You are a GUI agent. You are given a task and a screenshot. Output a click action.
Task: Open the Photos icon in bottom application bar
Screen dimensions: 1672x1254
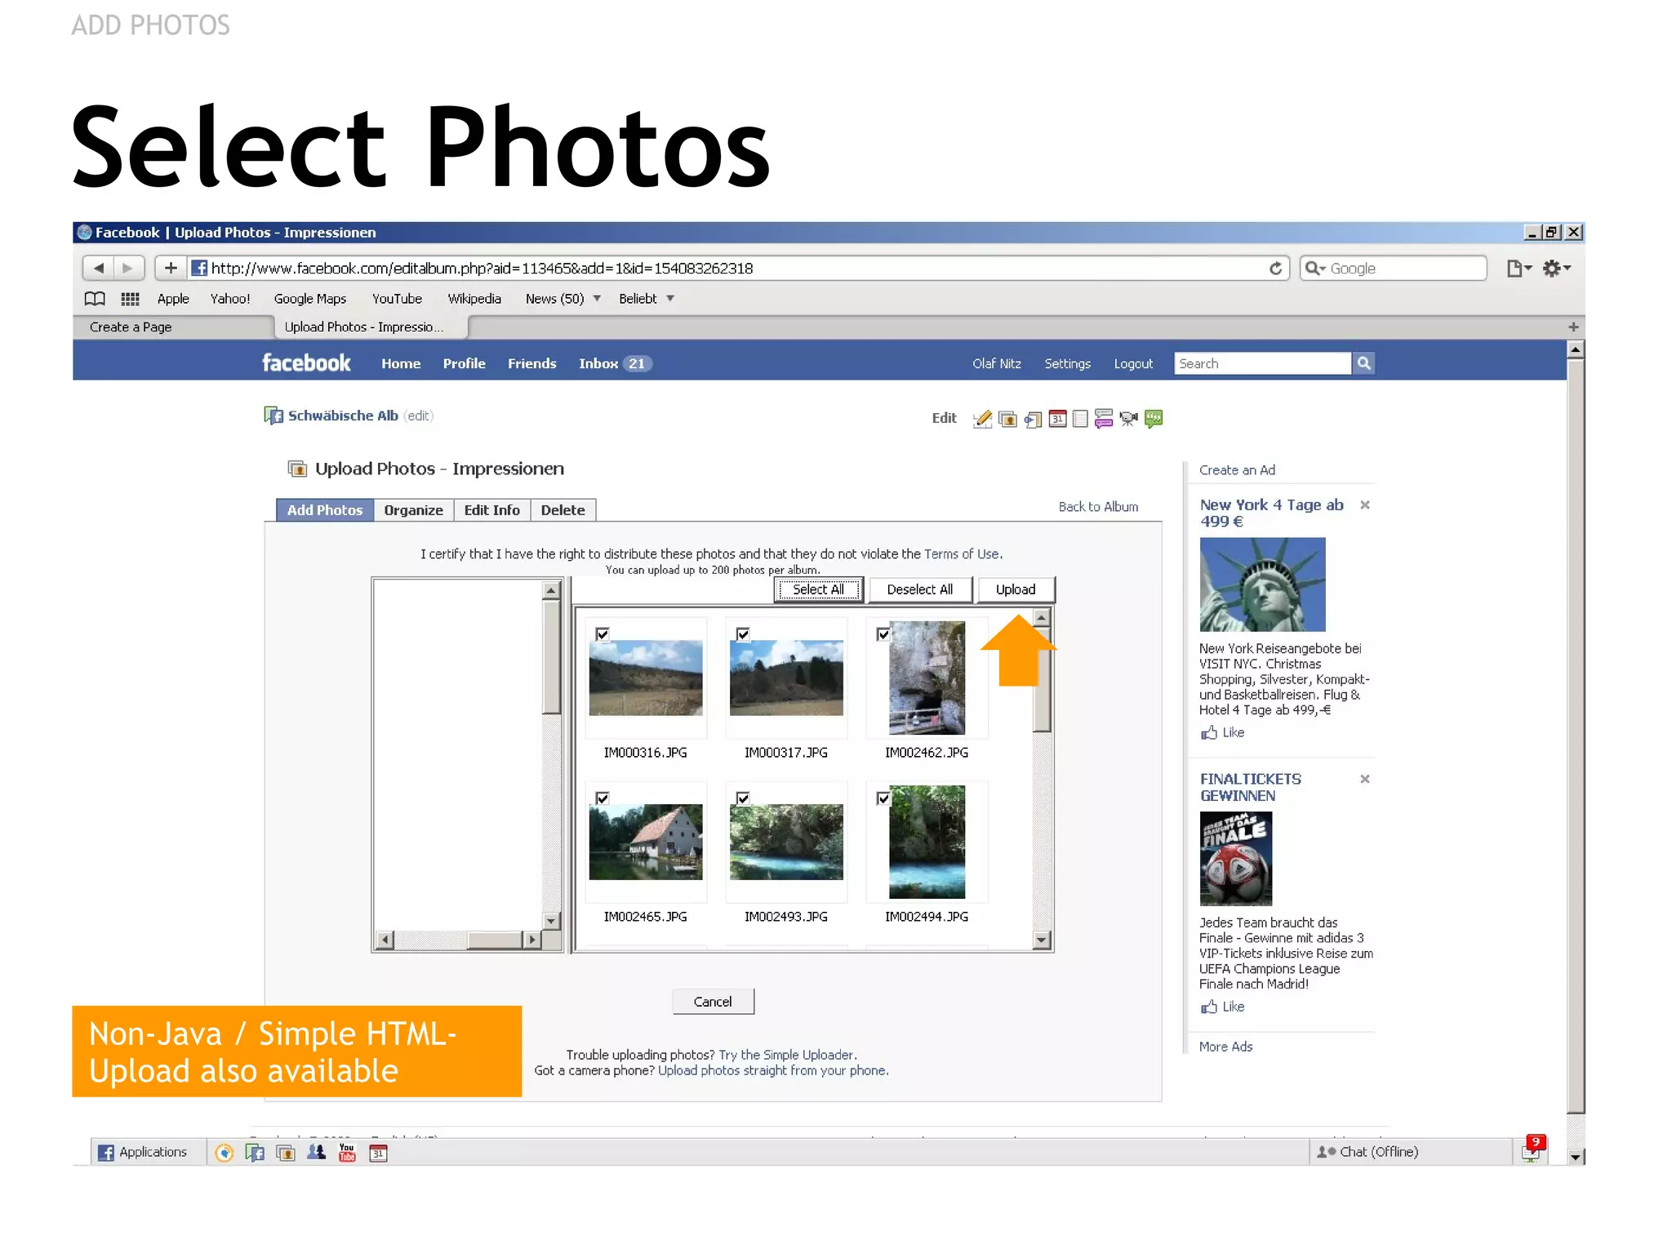tap(286, 1152)
